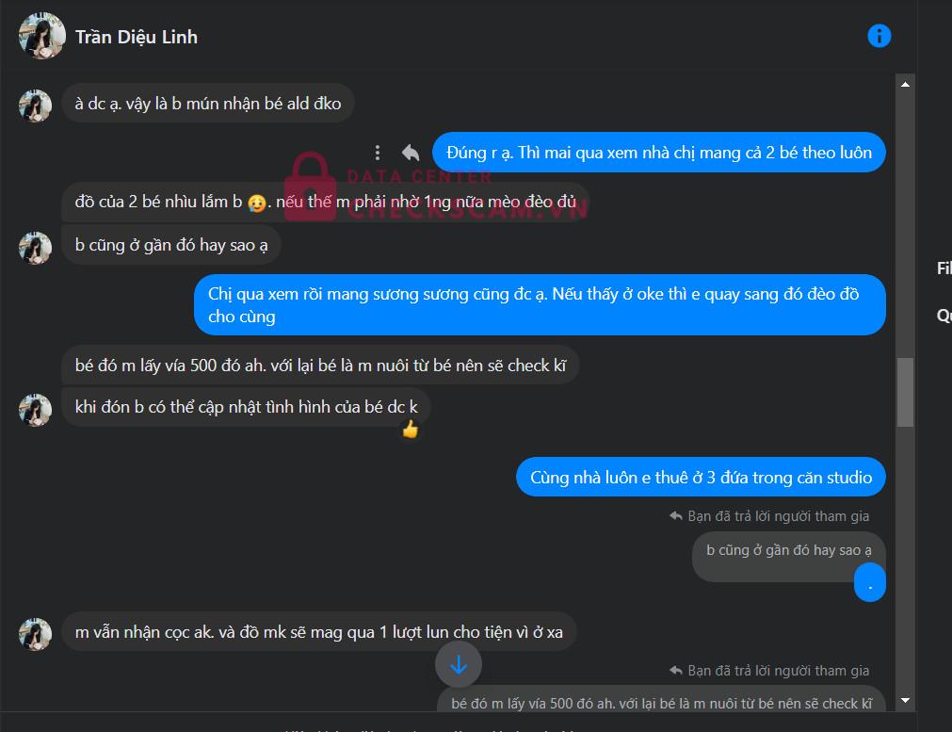This screenshot has width=952, height=732.
Task: Click the chat scrollbar thumb
Action: 905,393
